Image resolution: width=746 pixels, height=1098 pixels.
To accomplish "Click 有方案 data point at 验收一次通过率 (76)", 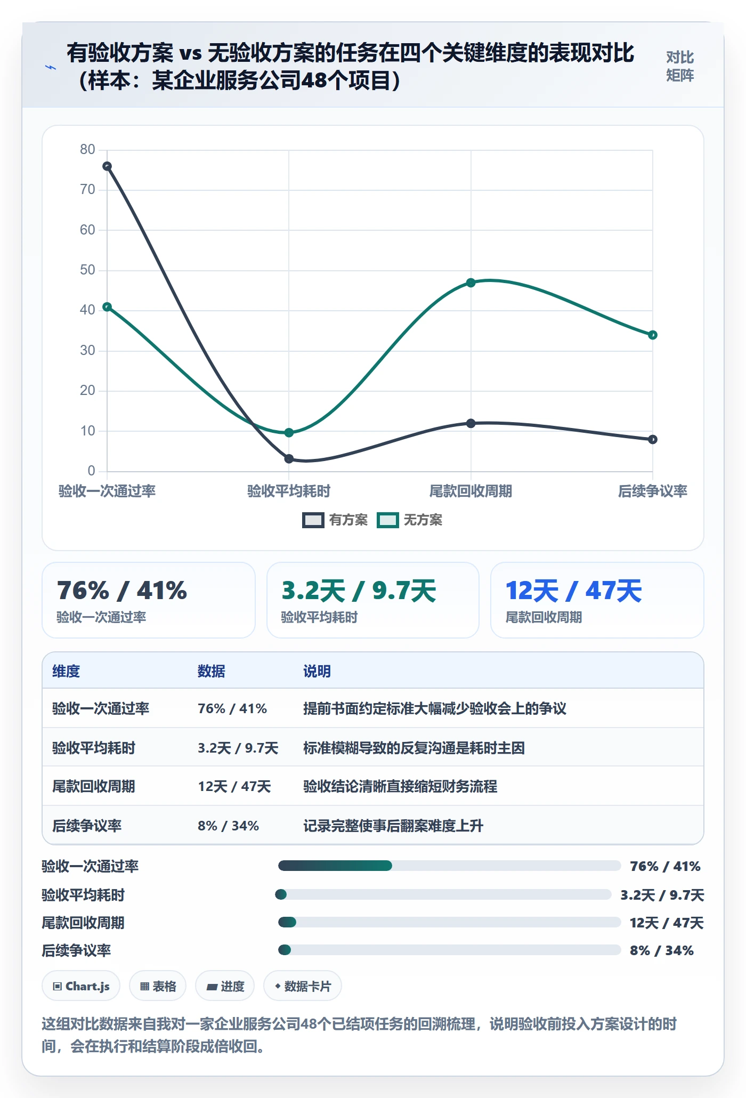I will click(107, 166).
